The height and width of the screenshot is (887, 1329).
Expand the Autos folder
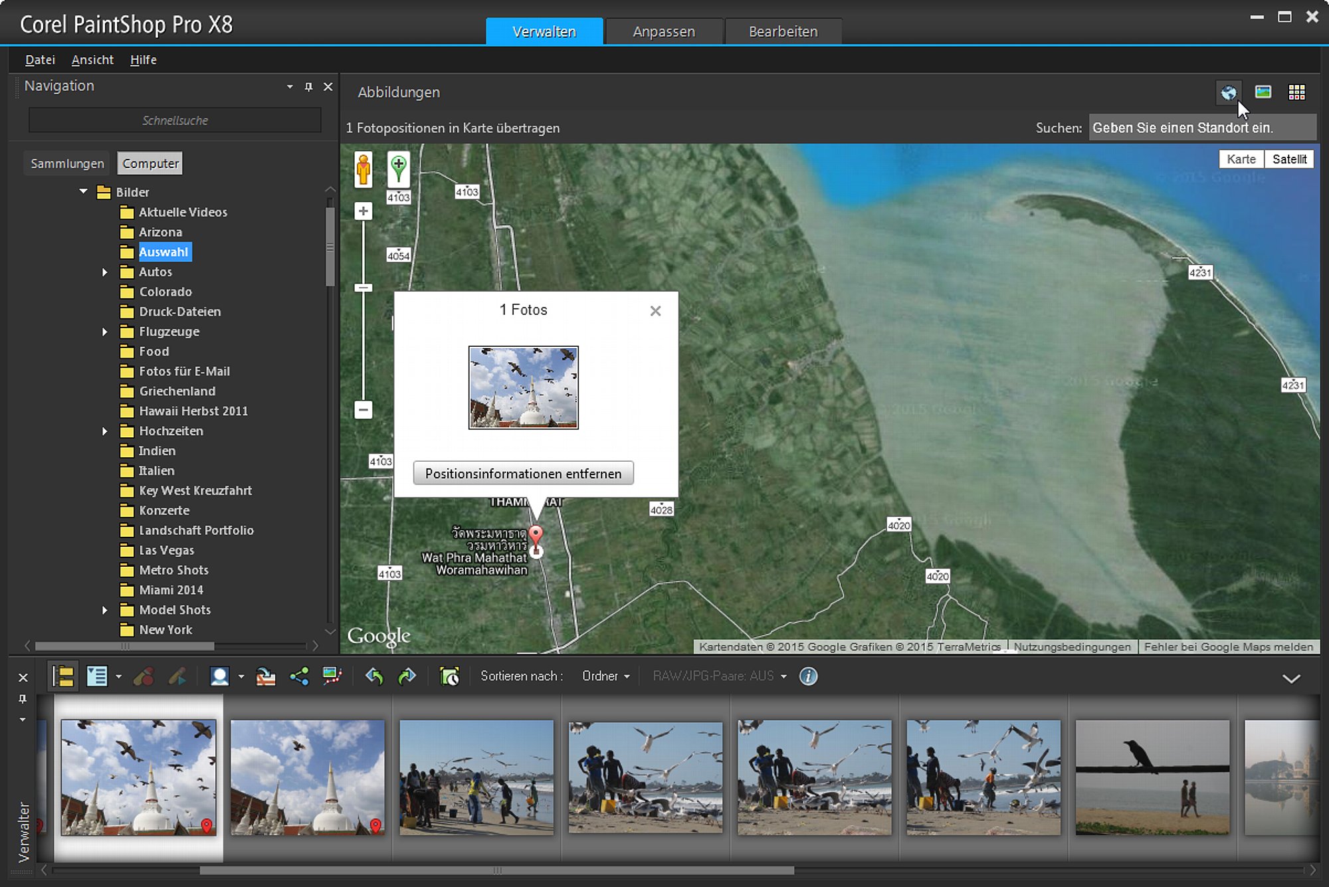[104, 272]
